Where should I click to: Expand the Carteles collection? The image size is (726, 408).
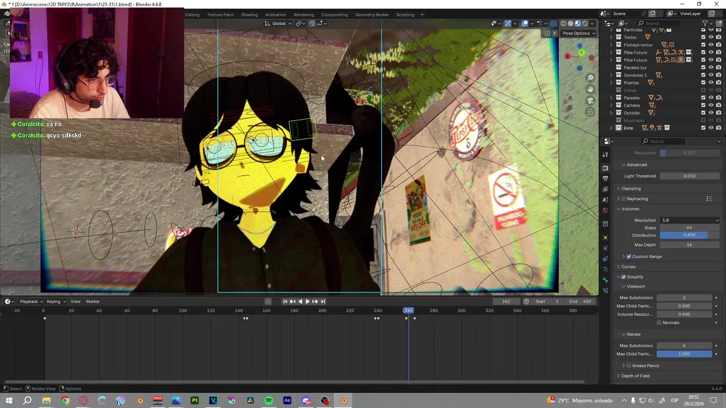point(611,105)
